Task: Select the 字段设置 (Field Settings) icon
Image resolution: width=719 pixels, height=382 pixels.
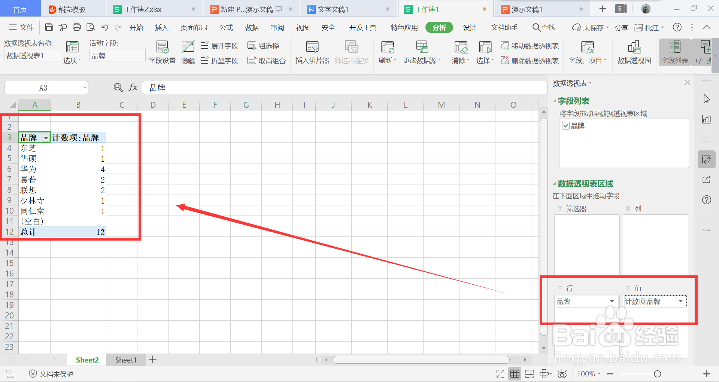Action: pos(162,52)
